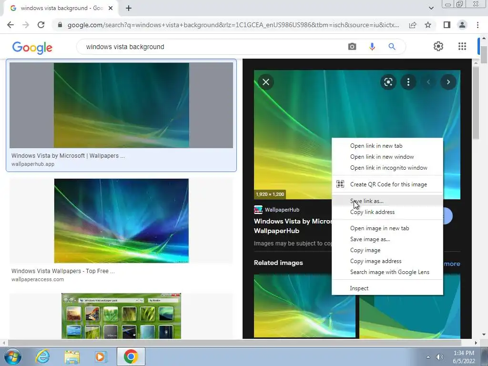Image resolution: width=488 pixels, height=366 pixels.
Task: Click see more related images link
Action: pyautogui.click(x=452, y=264)
